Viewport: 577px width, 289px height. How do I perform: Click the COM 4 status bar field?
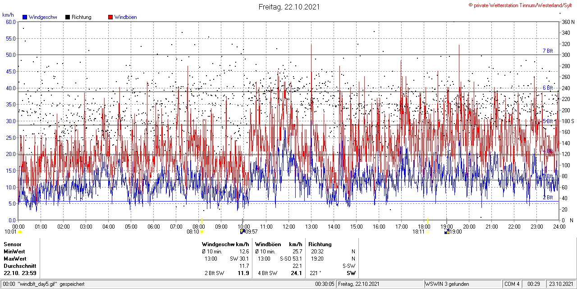[x=512, y=284]
